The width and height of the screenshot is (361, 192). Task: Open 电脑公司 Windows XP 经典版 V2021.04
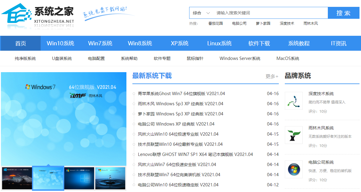(x=176, y=124)
